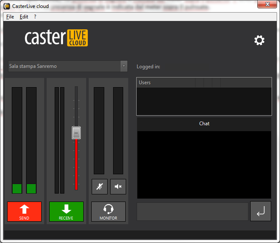Click the SEND button
The height and width of the screenshot is (243, 280).
coord(24,212)
